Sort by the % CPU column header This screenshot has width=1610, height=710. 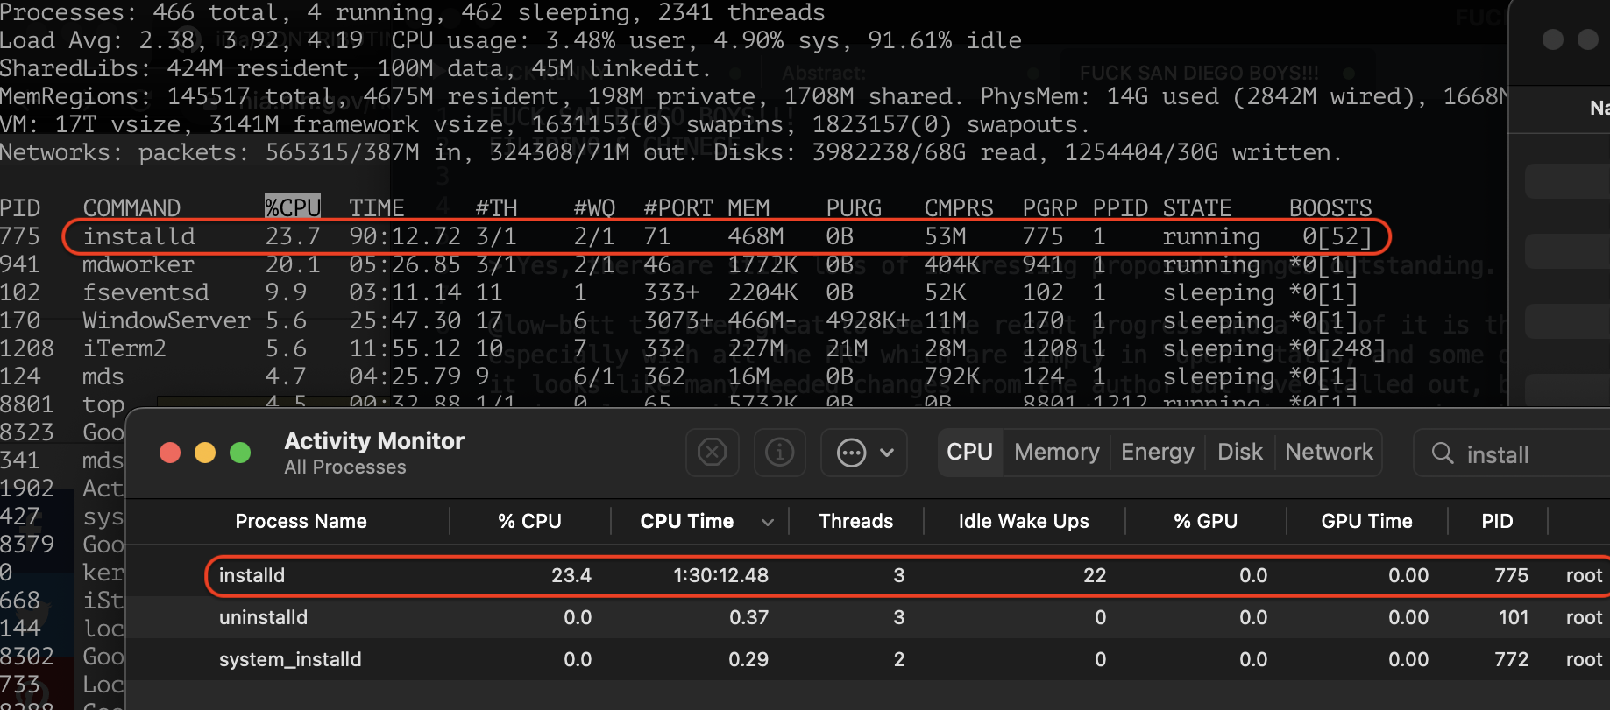point(529,522)
